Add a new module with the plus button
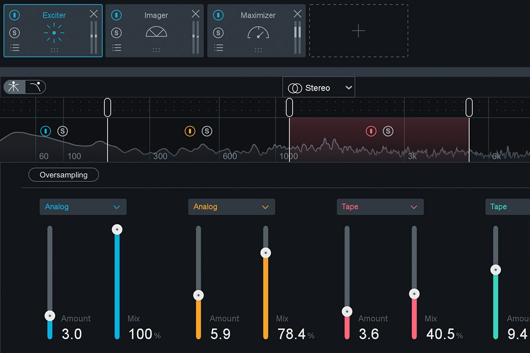530x353 pixels. pos(358,31)
